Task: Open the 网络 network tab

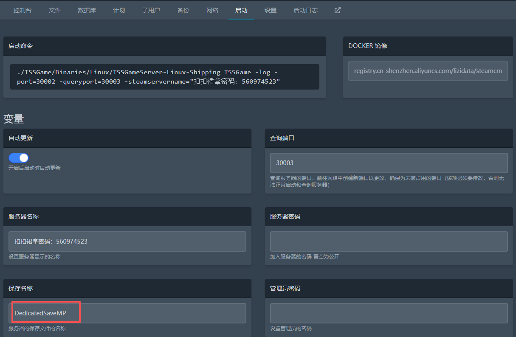Action: pyautogui.click(x=212, y=10)
